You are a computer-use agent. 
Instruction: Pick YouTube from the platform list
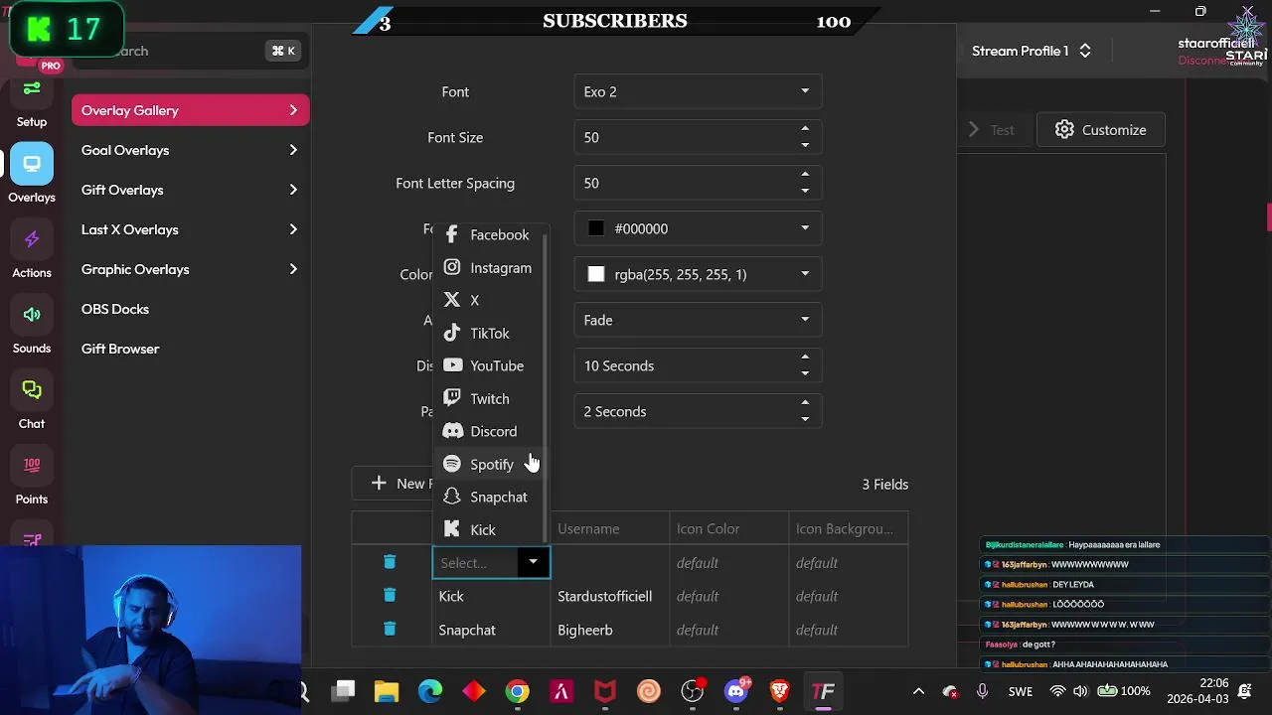(488, 365)
